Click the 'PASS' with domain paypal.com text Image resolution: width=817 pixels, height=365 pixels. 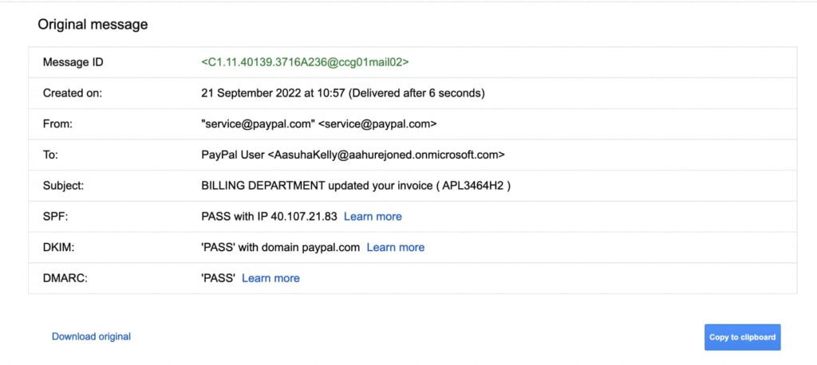(280, 247)
